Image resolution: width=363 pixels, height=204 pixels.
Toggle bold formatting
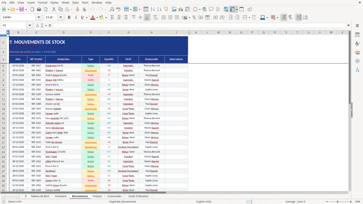[69, 17]
